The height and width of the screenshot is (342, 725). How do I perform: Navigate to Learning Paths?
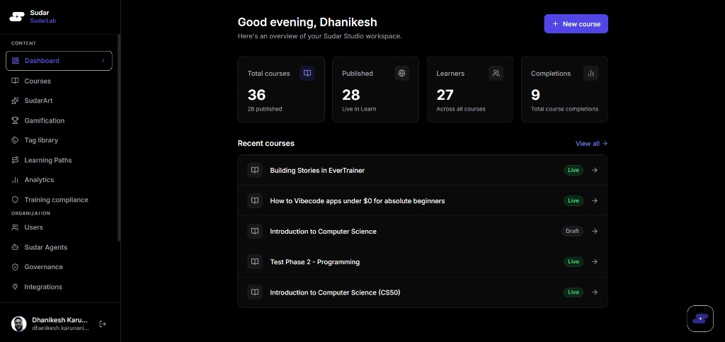point(59,160)
